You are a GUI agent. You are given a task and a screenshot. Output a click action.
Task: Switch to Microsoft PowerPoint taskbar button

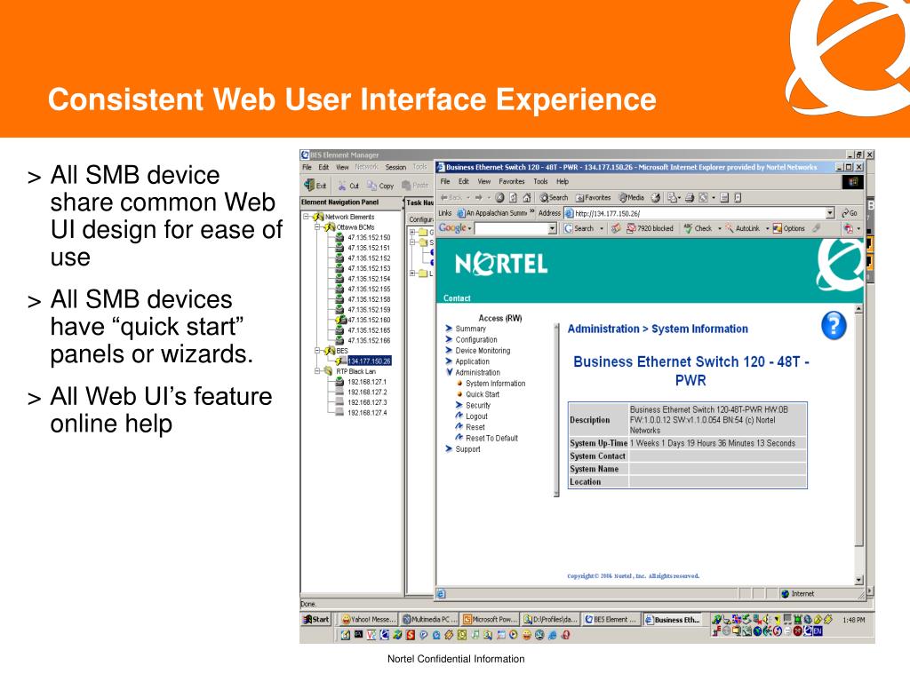tap(490, 619)
